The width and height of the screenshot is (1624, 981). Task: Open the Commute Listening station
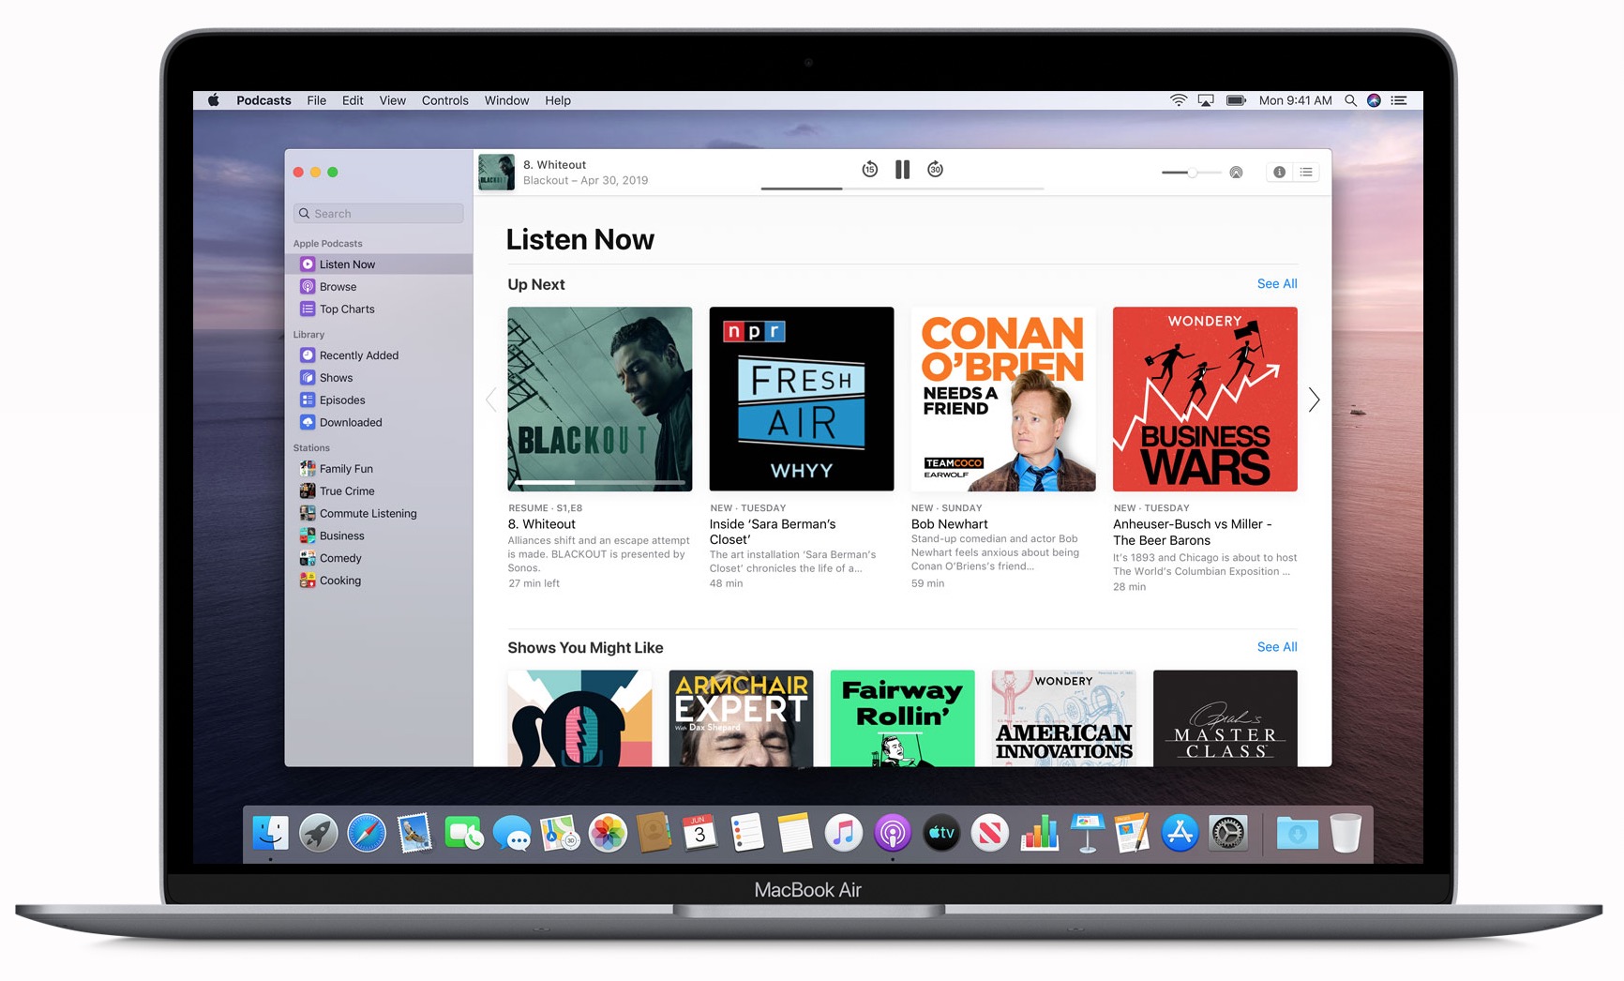(x=379, y=514)
